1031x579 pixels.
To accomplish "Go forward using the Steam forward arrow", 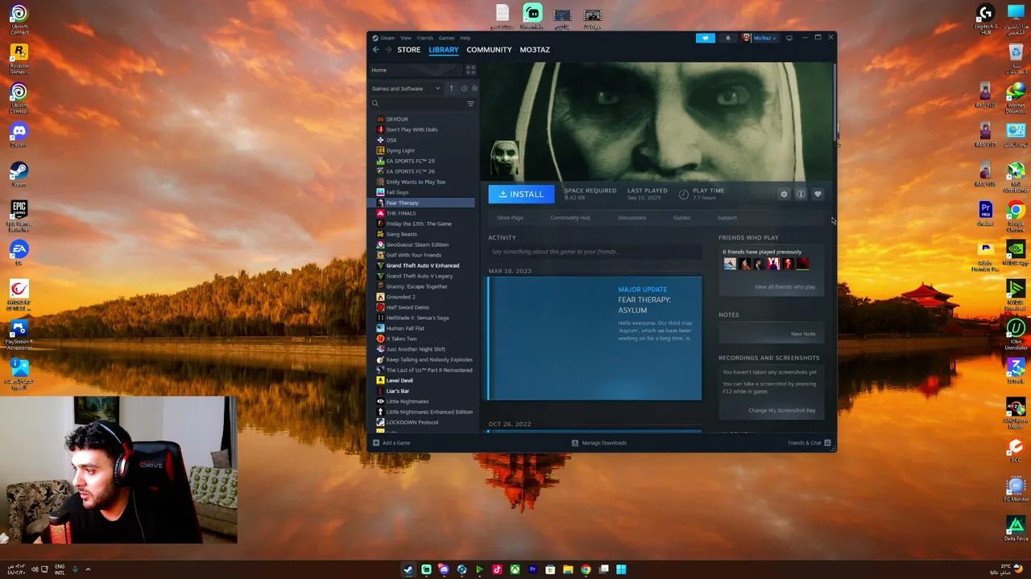I will [x=388, y=50].
